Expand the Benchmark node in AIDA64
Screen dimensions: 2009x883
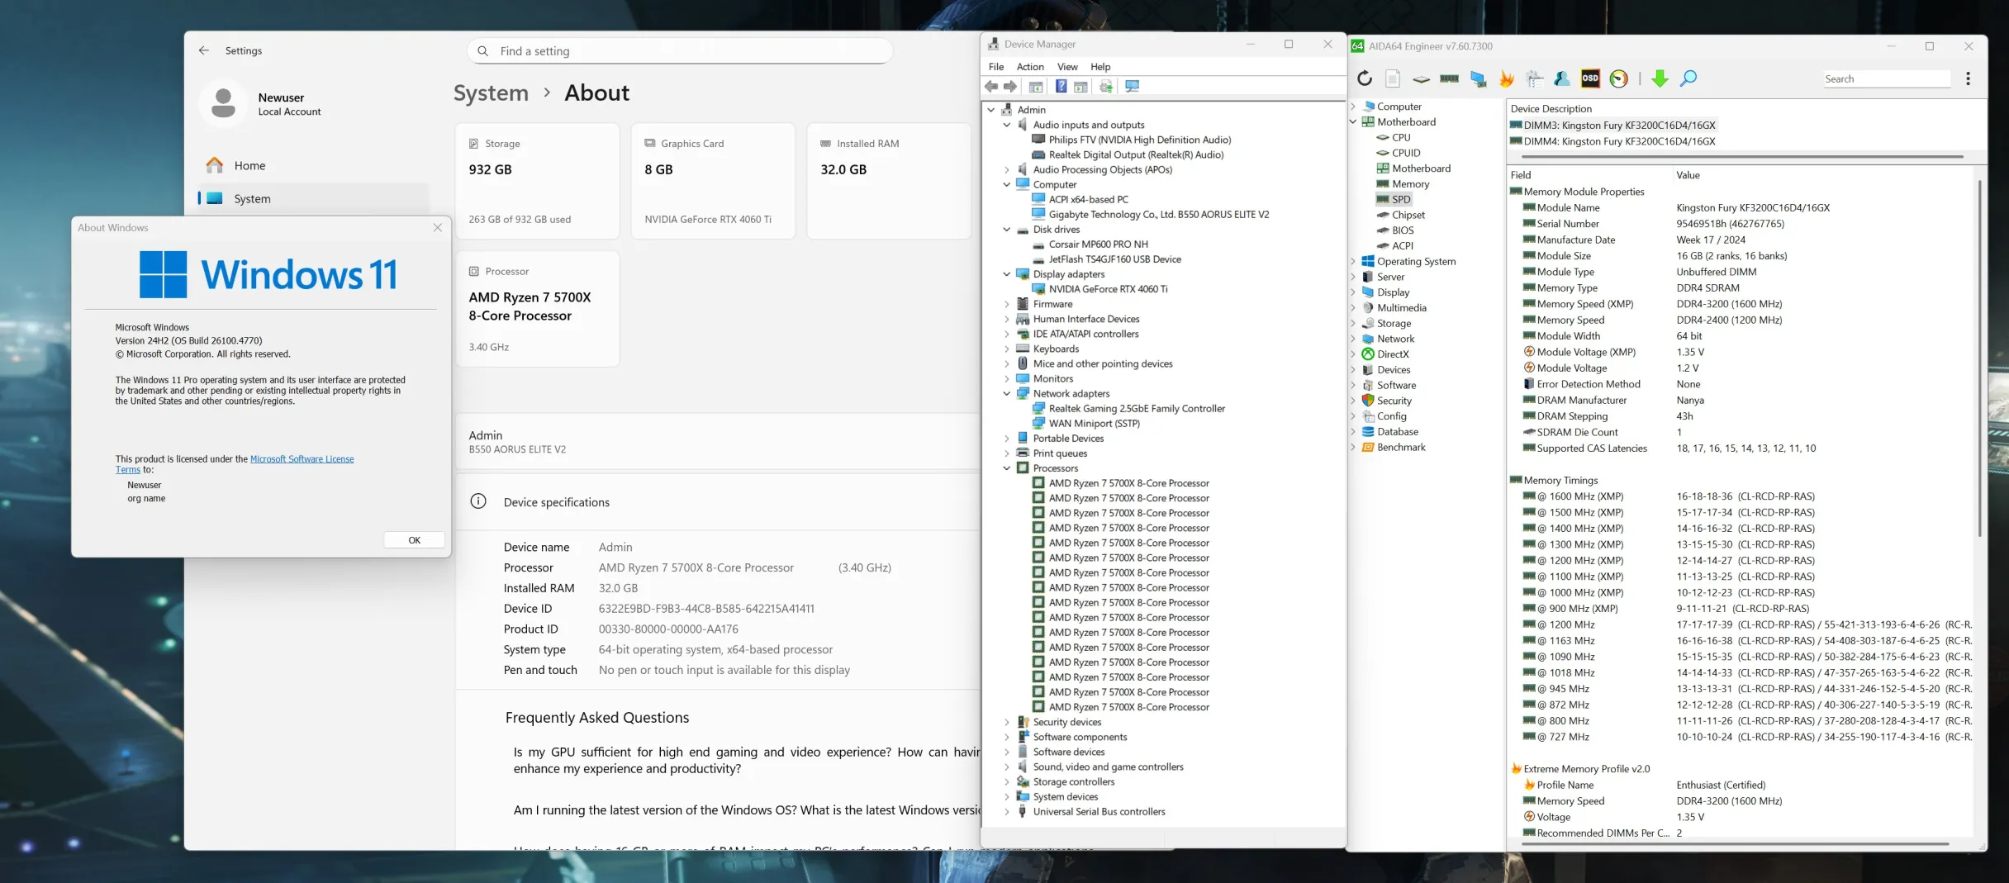pos(1353,448)
